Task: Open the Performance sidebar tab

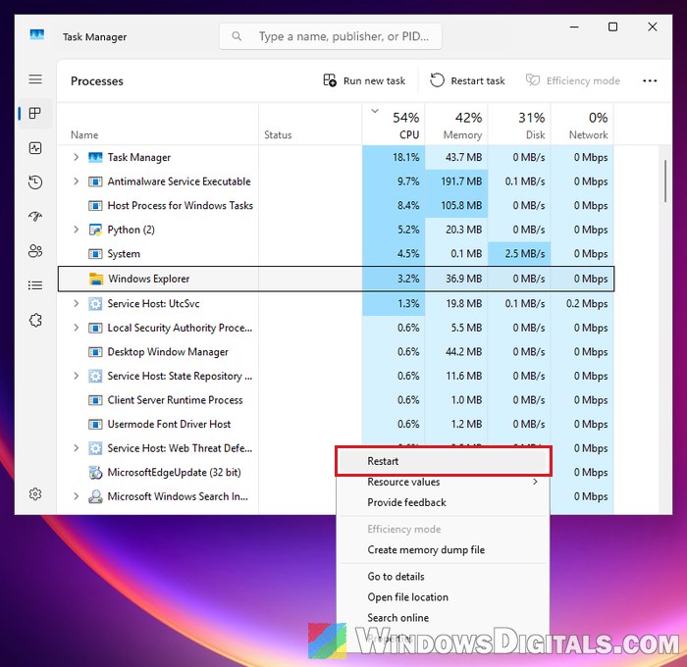Action: click(35, 148)
